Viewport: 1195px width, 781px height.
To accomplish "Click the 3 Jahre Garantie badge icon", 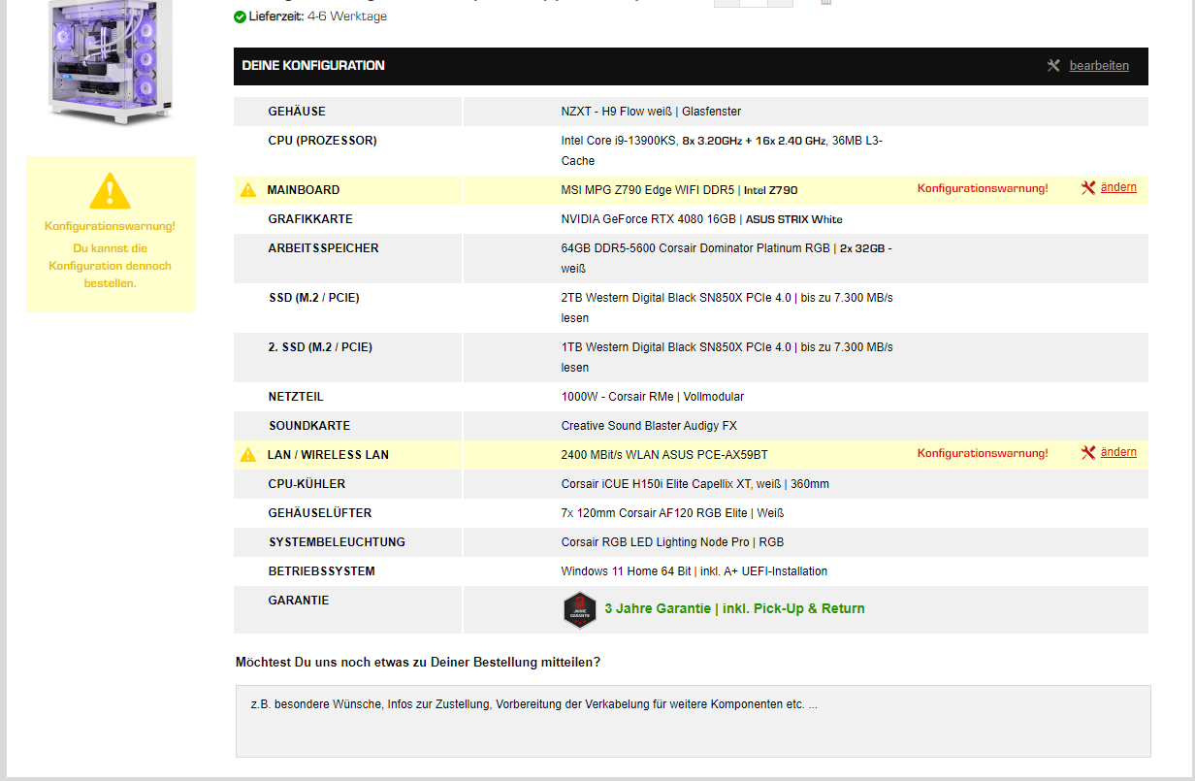I will [x=580, y=609].
